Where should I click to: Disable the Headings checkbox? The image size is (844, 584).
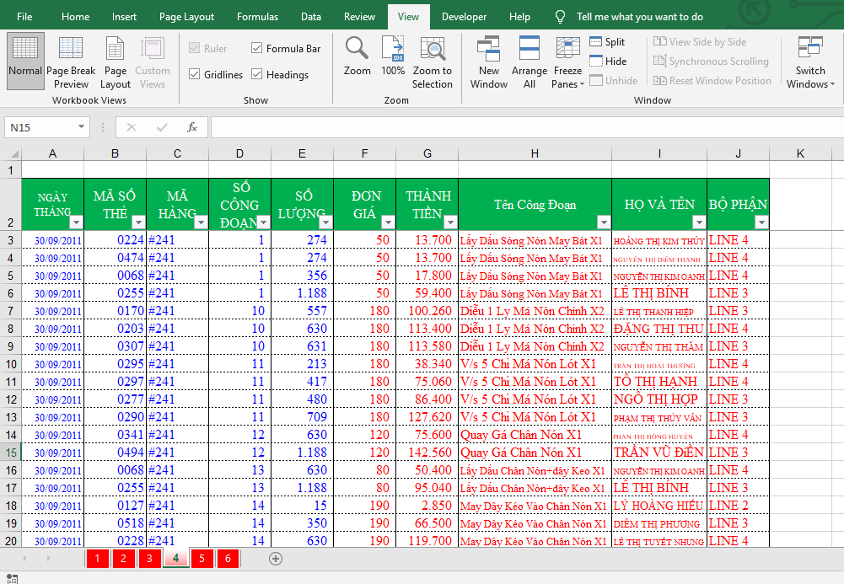tap(257, 75)
